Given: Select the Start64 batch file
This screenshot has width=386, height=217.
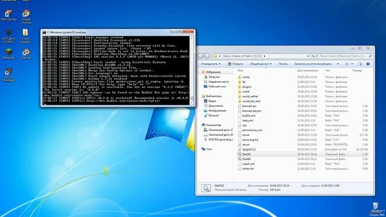Looking at the screenshot, I should point(244,159).
